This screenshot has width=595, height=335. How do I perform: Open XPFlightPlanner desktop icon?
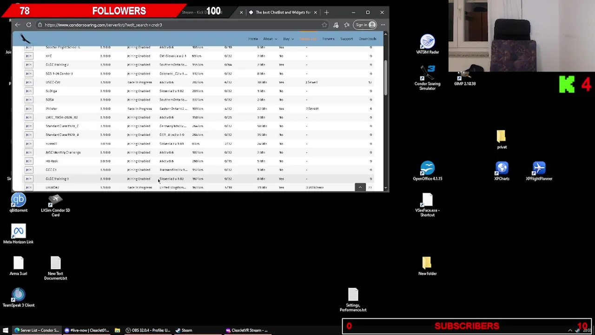[x=539, y=171]
